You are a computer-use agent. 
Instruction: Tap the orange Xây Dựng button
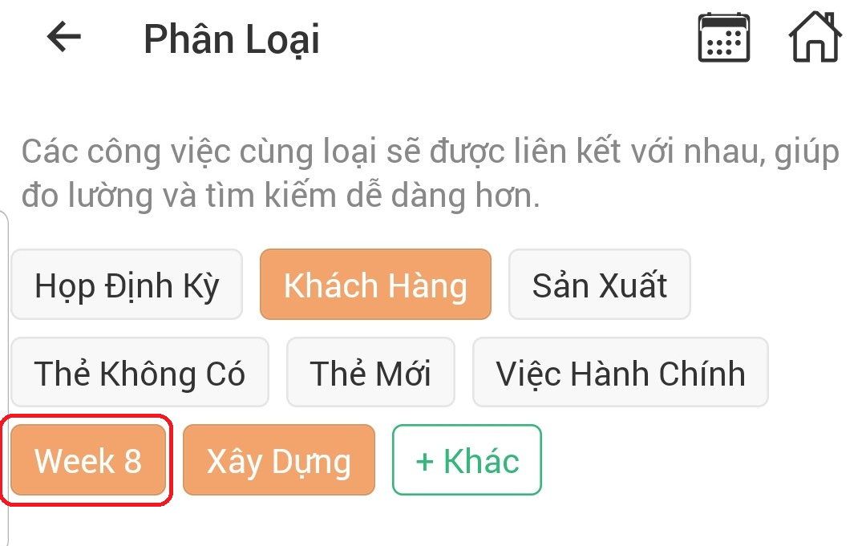click(x=279, y=460)
